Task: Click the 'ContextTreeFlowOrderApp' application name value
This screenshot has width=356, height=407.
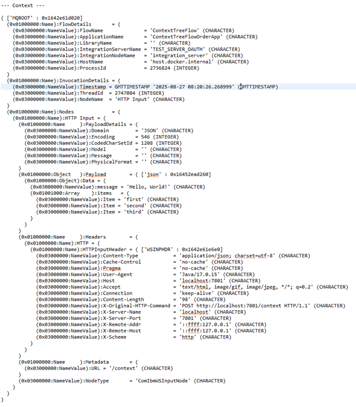Action: coord(186,36)
